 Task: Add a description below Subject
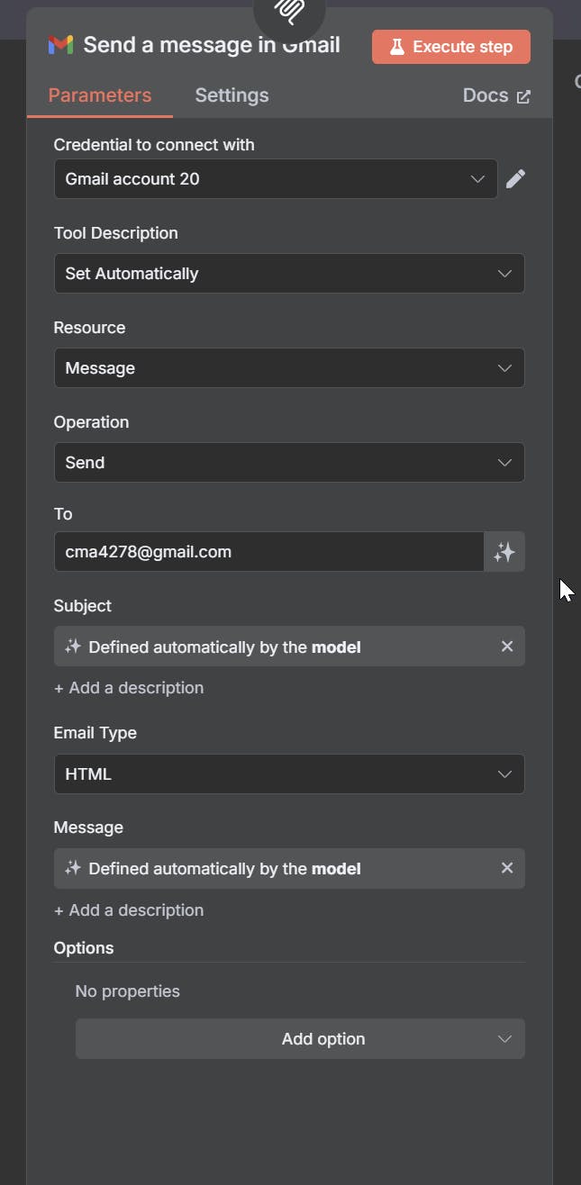pos(129,688)
